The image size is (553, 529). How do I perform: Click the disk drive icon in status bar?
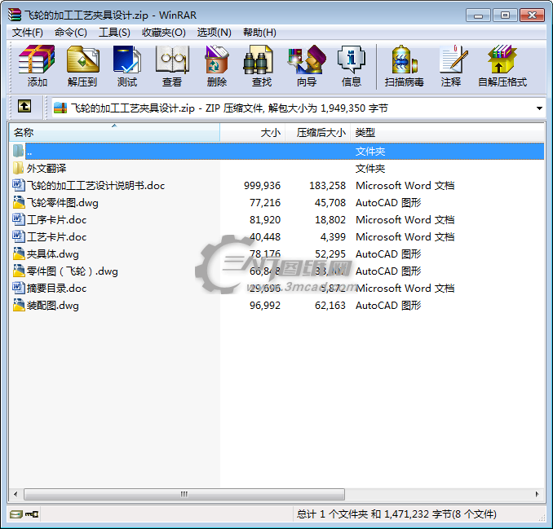15,514
